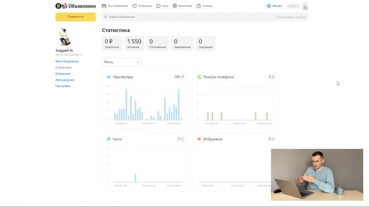Click the count badge on Просмотры card
The image size is (369, 207).
click(x=179, y=76)
